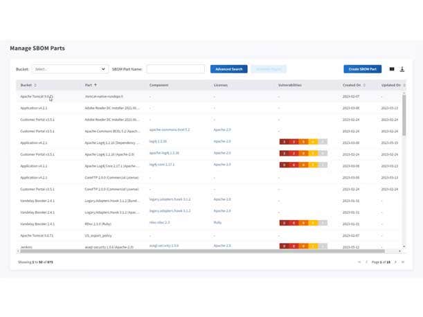This screenshot has width=423, height=317.
Task: Click the download export icon
Action: coord(402,69)
